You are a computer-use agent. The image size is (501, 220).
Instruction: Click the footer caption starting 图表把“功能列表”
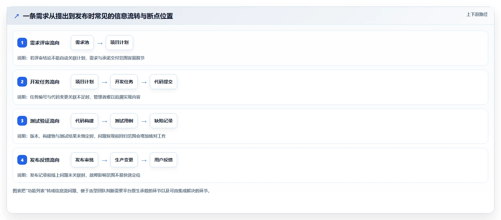112,191
